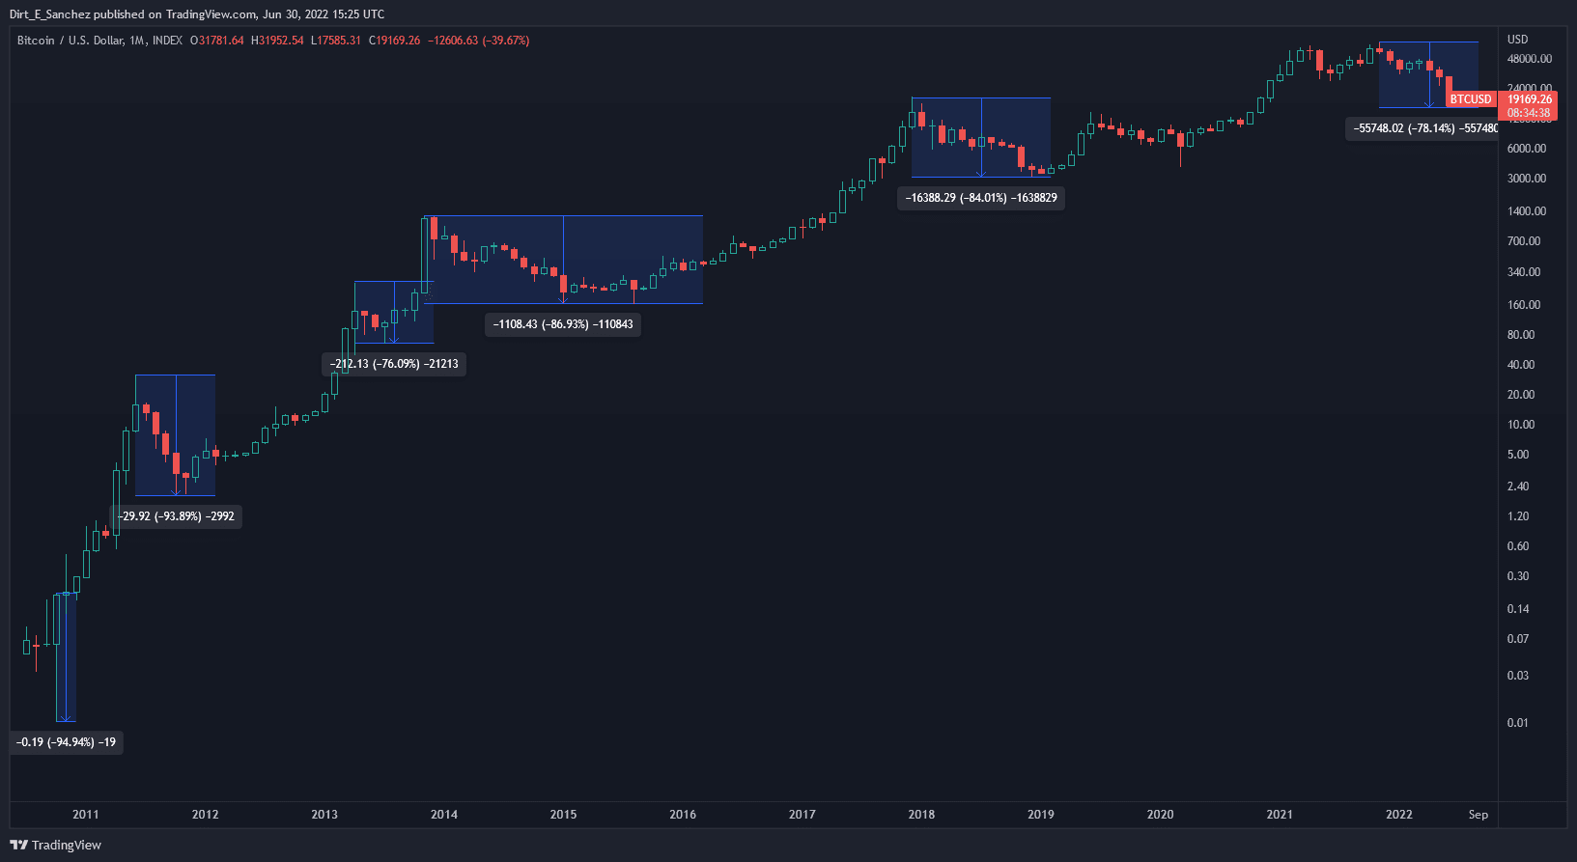Select the -29.92 (-93.89%) measurement label
The image size is (1577, 862).
point(176,516)
